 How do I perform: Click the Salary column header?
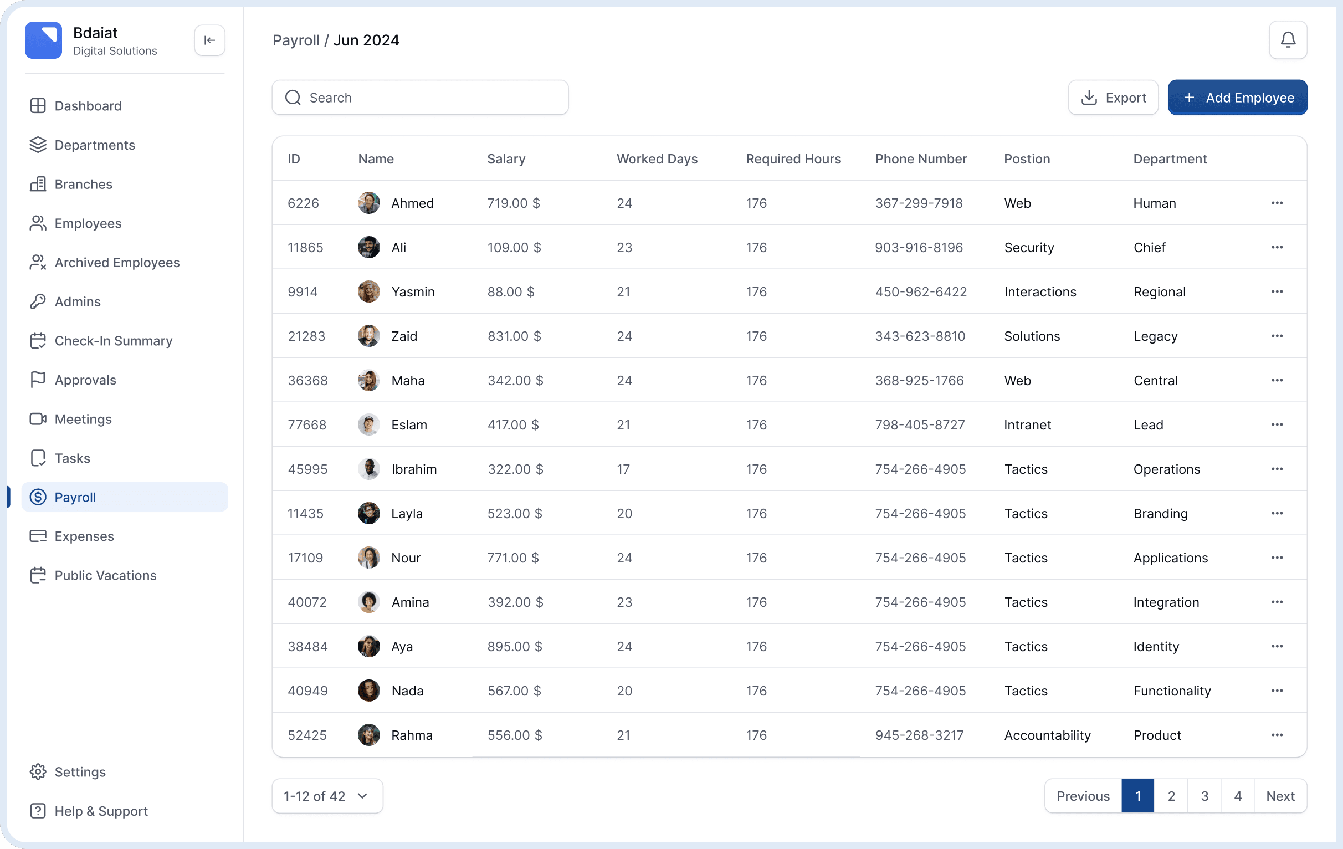(506, 159)
